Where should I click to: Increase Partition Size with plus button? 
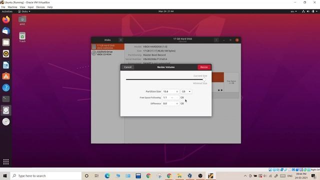tap(177, 91)
